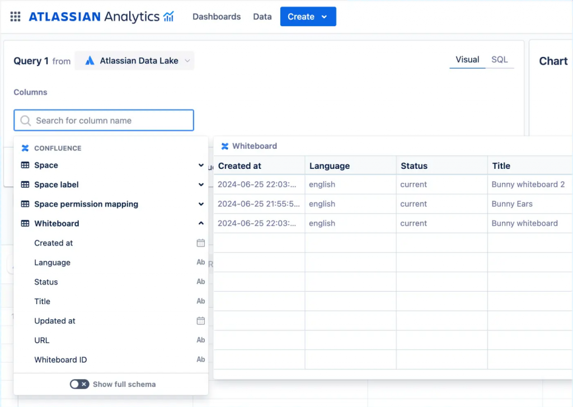Open the Atlassian Data Lake source dropdown
Screen dimensions: 573x407
[134, 60]
